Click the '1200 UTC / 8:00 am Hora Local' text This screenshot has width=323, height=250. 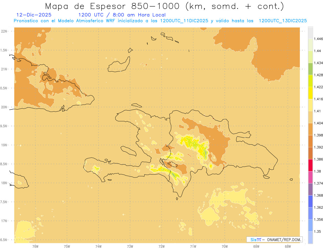click(x=122, y=15)
